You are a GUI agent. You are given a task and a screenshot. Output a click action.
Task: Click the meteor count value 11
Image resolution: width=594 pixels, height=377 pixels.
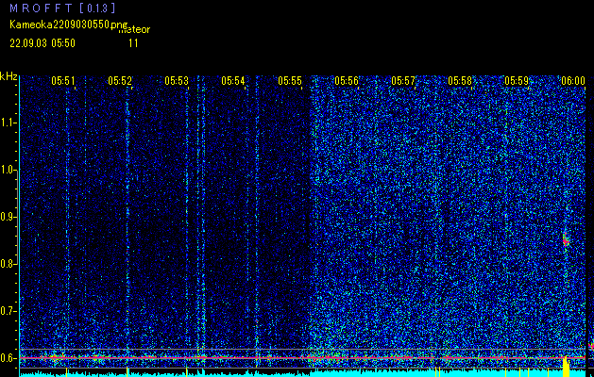click(133, 43)
